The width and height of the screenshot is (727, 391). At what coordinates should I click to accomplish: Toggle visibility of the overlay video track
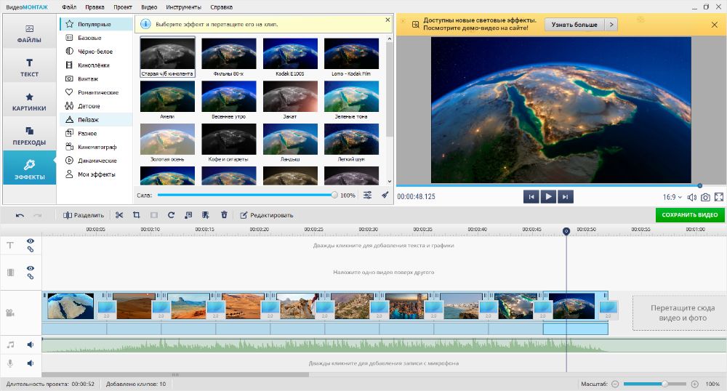(31, 268)
